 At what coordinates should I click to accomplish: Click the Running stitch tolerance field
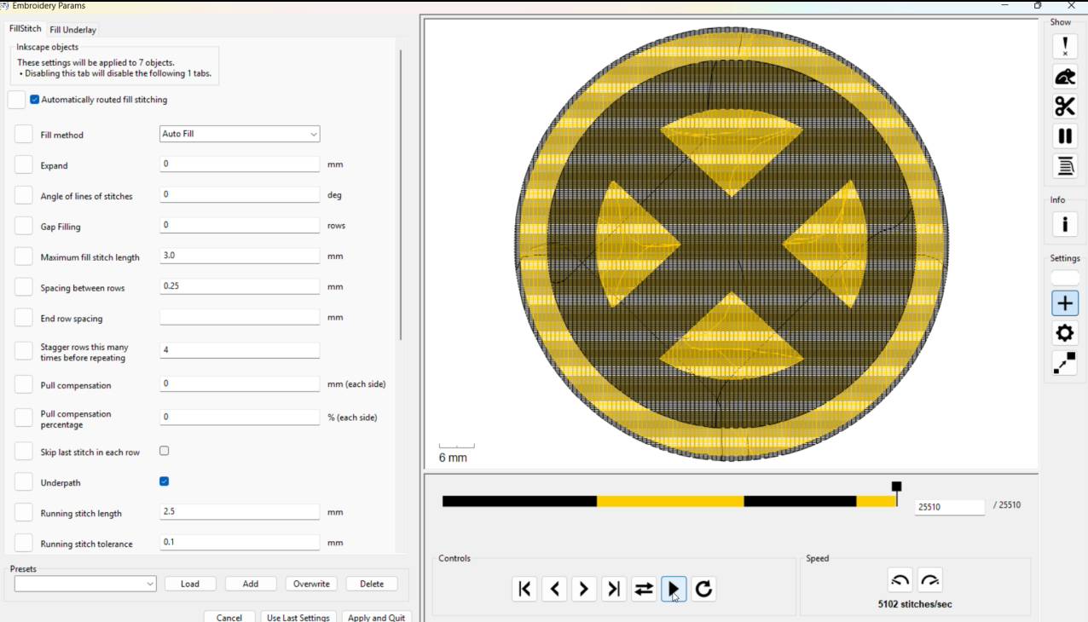pos(240,542)
